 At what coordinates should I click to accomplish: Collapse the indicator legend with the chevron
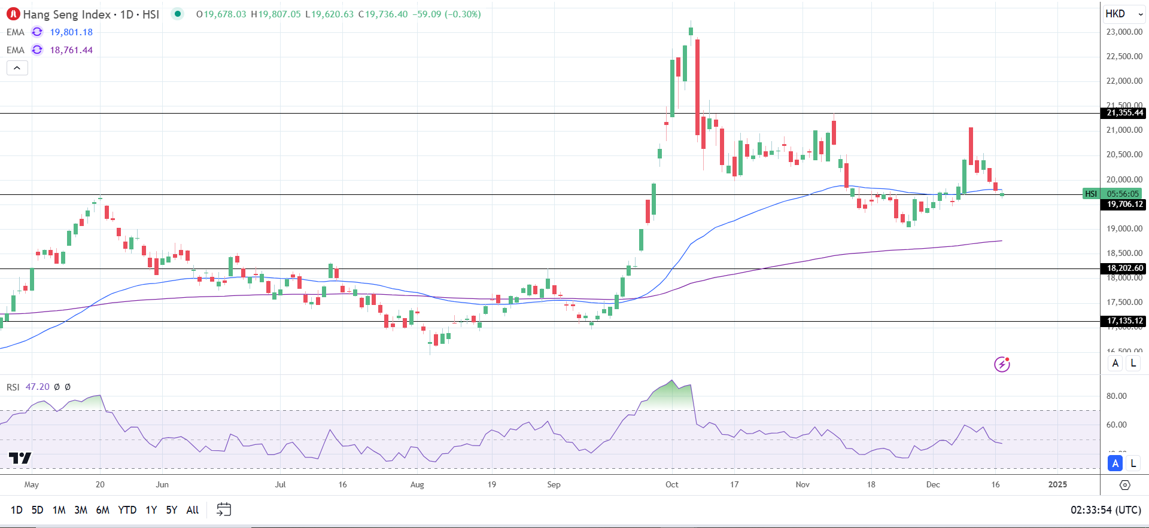click(x=17, y=68)
